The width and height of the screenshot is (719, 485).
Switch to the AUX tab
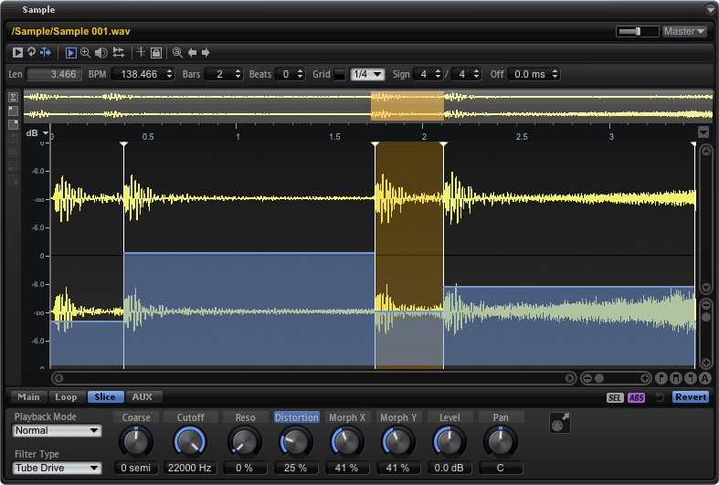(142, 397)
